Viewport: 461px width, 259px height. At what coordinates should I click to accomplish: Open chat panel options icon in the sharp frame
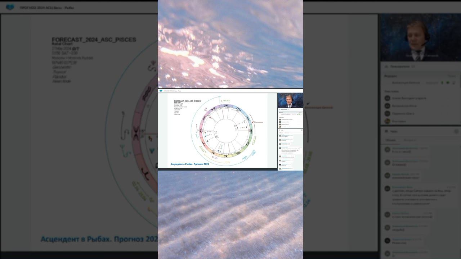(301, 130)
